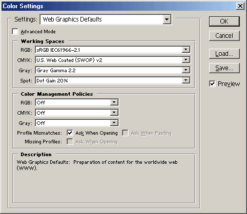Open the Spot Dot Gain dropdown arrow
This screenshot has width=247, height=214.
pyautogui.click(x=186, y=80)
